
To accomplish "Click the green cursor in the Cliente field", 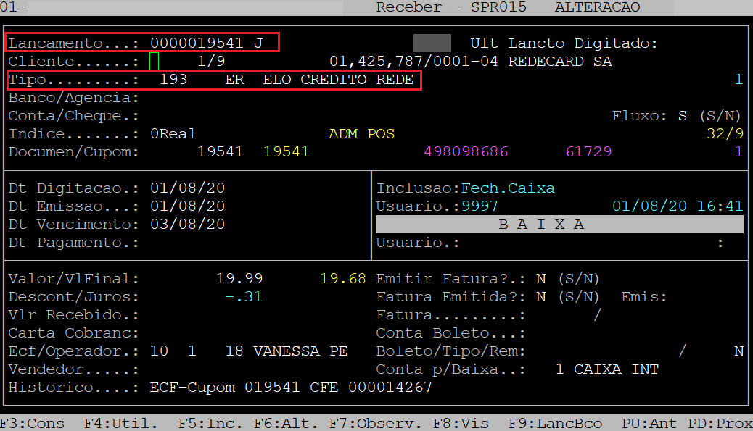I will coord(155,61).
